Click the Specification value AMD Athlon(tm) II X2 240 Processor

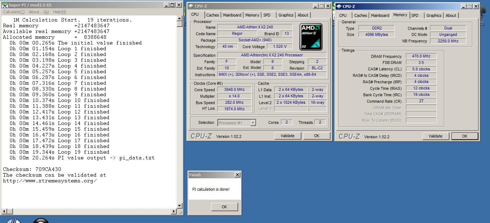(x=272, y=55)
